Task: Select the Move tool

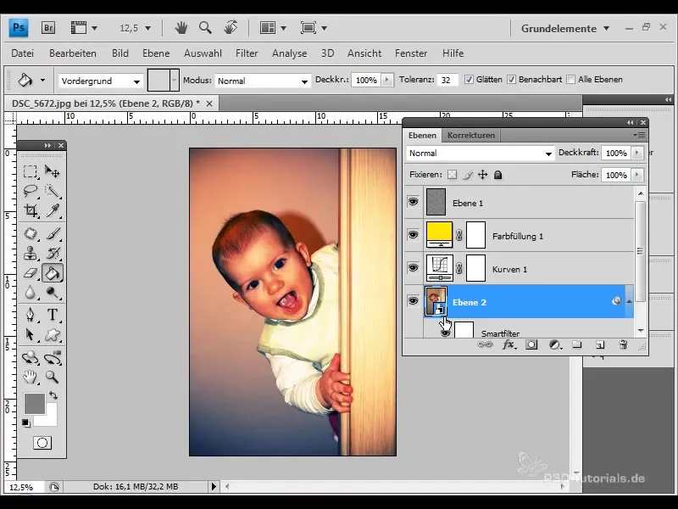Action: pos(53,171)
